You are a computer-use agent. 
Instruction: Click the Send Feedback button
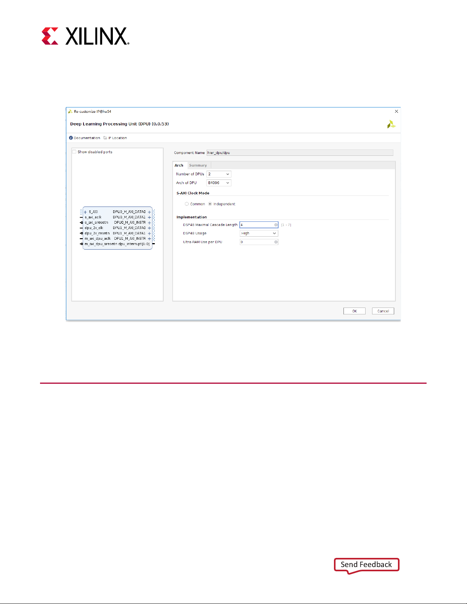(366, 565)
